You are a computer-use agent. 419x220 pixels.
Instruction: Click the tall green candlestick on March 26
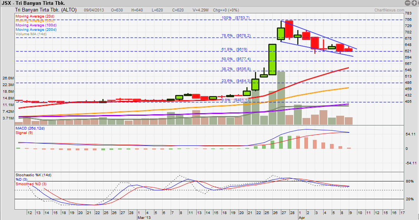tap(272, 59)
